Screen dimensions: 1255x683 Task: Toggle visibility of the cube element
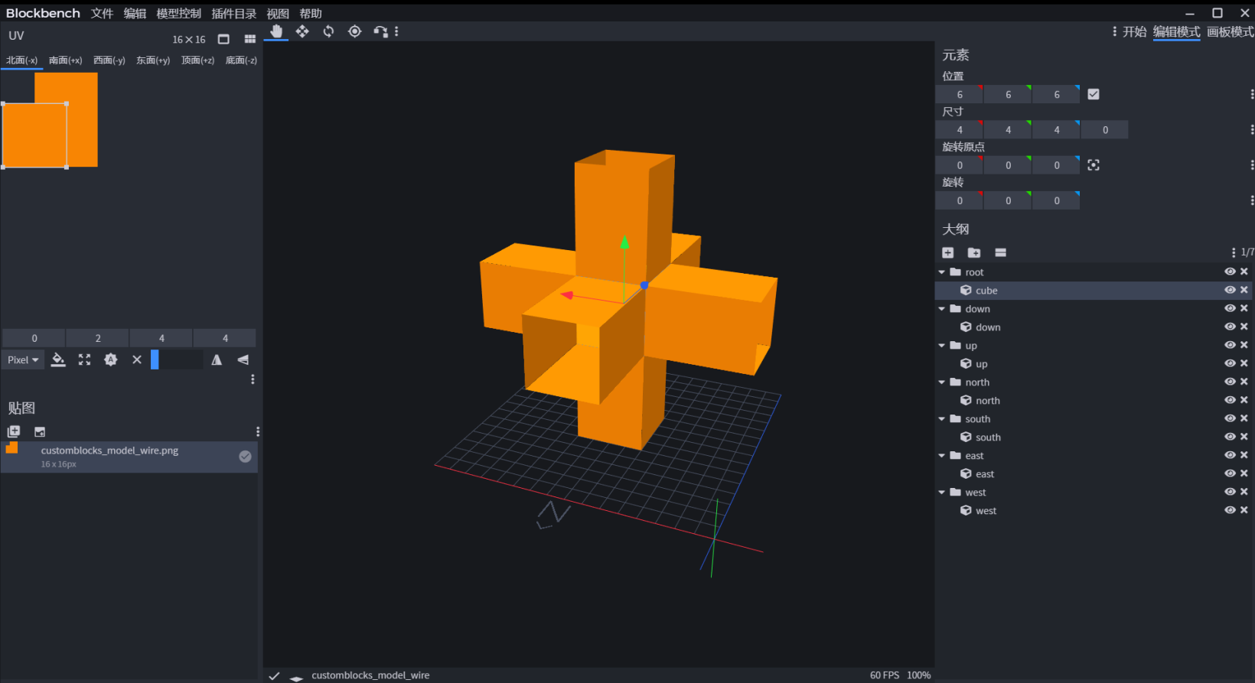tap(1230, 290)
